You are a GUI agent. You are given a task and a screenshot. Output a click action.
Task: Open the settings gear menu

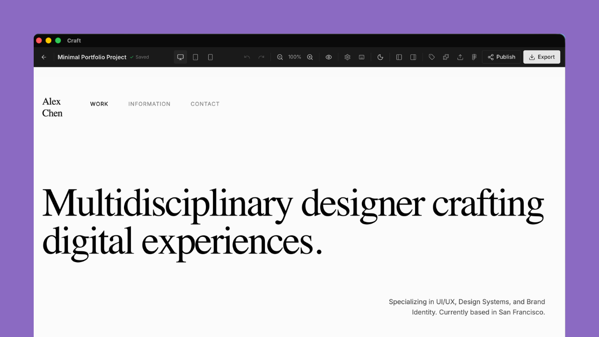[347, 57]
